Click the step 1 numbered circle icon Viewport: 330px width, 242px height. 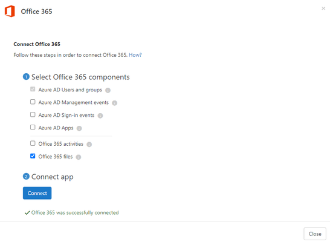[x=26, y=77]
